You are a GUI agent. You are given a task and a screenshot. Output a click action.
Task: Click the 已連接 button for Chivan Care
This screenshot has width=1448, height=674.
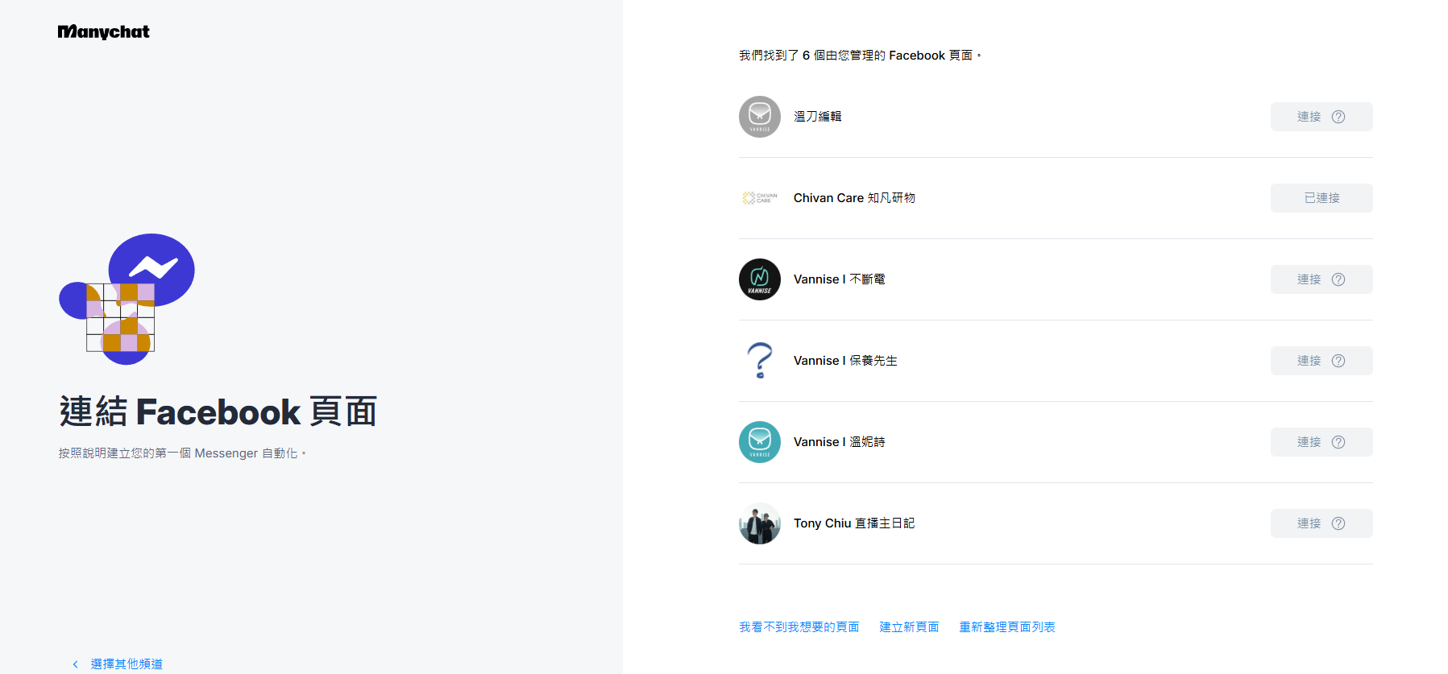click(1321, 198)
